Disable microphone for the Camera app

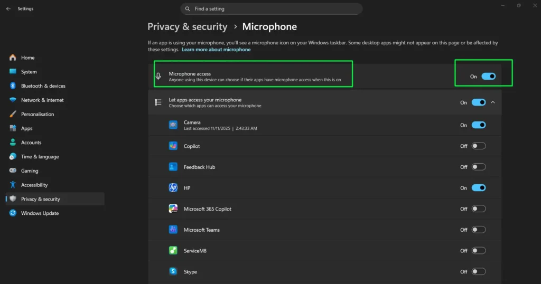pyautogui.click(x=479, y=125)
